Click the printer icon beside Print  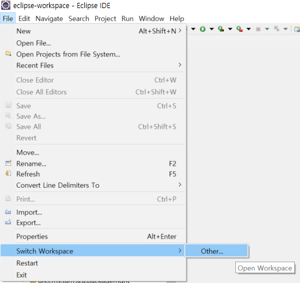coord(8,198)
